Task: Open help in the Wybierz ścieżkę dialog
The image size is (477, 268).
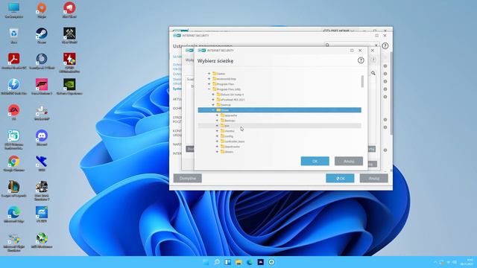Action: click(361, 60)
